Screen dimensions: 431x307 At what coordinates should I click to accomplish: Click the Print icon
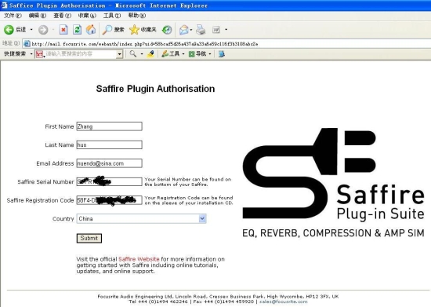click(x=201, y=30)
